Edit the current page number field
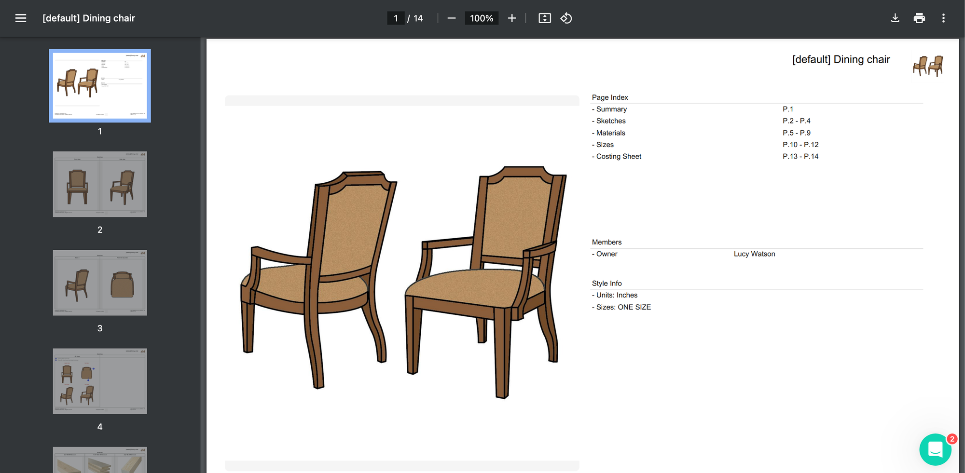Viewport: 965px width, 473px height. tap(396, 18)
